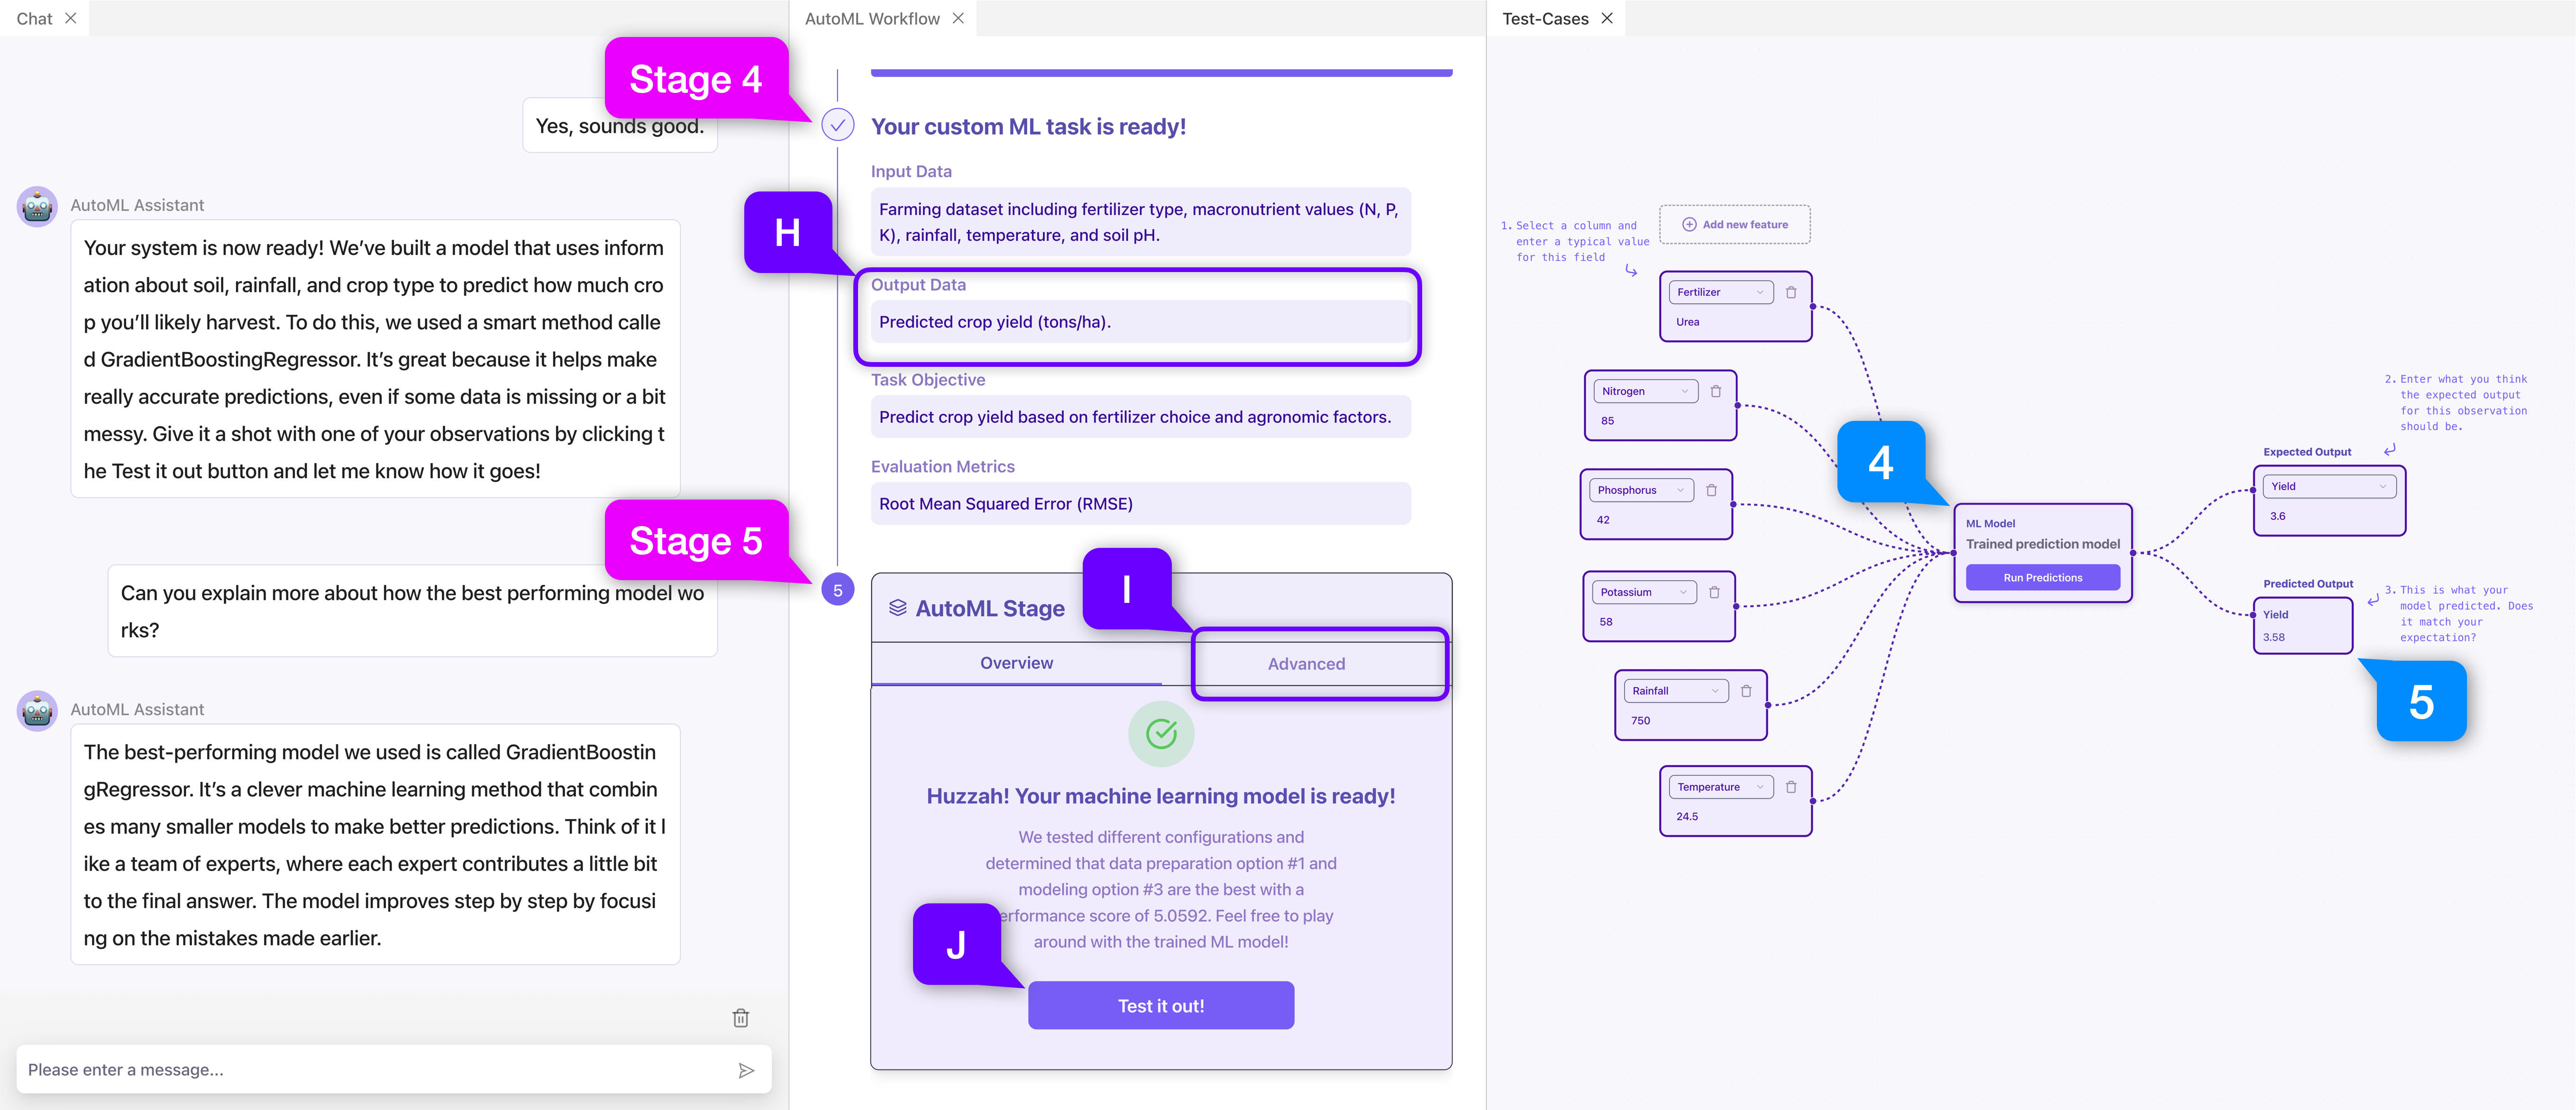Click the green model-ready checkmark icon
Screen dimensions: 2576x1110
point(1161,734)
